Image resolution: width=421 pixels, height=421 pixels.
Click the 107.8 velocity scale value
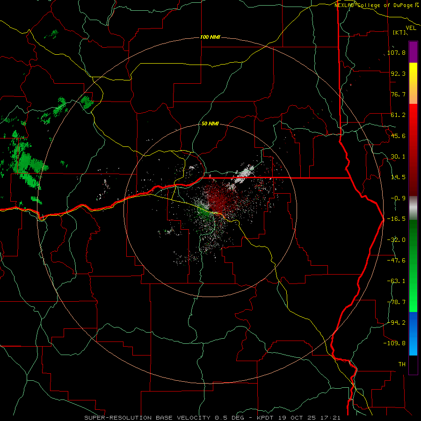397,52
